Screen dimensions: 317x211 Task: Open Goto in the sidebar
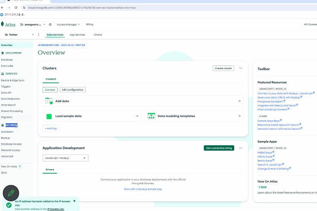(x=4, y=173)
